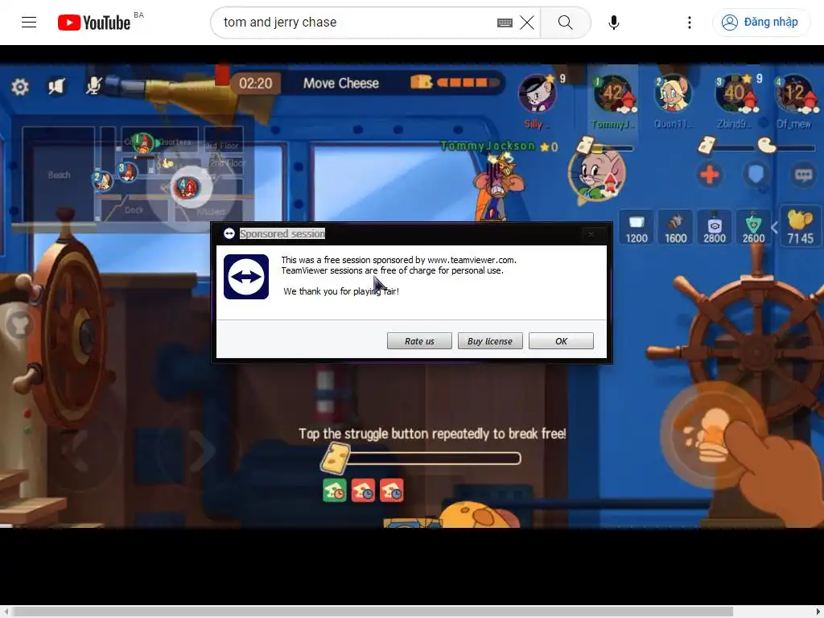This screenshot has width=824, height=618.
Task: Run search with the magnifier button
Action: coord(566,23)
